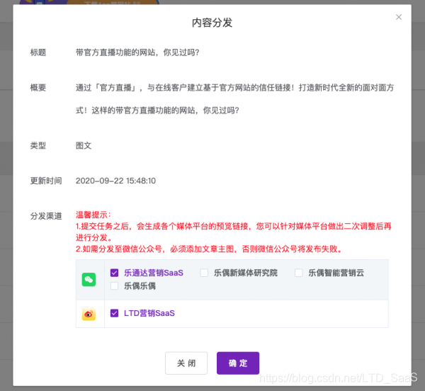Click the 更新时间 field label

coord(46,181)
